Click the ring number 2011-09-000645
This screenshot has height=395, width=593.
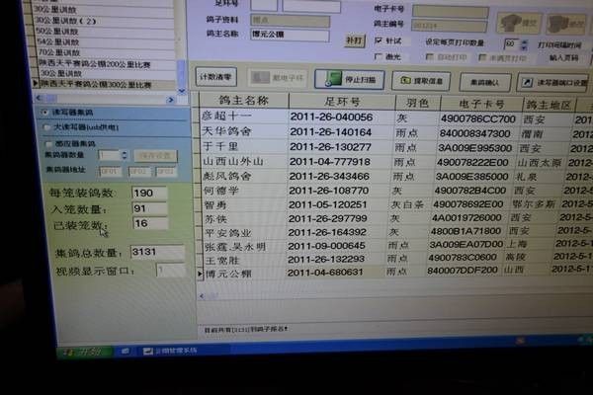coord(325,246)
